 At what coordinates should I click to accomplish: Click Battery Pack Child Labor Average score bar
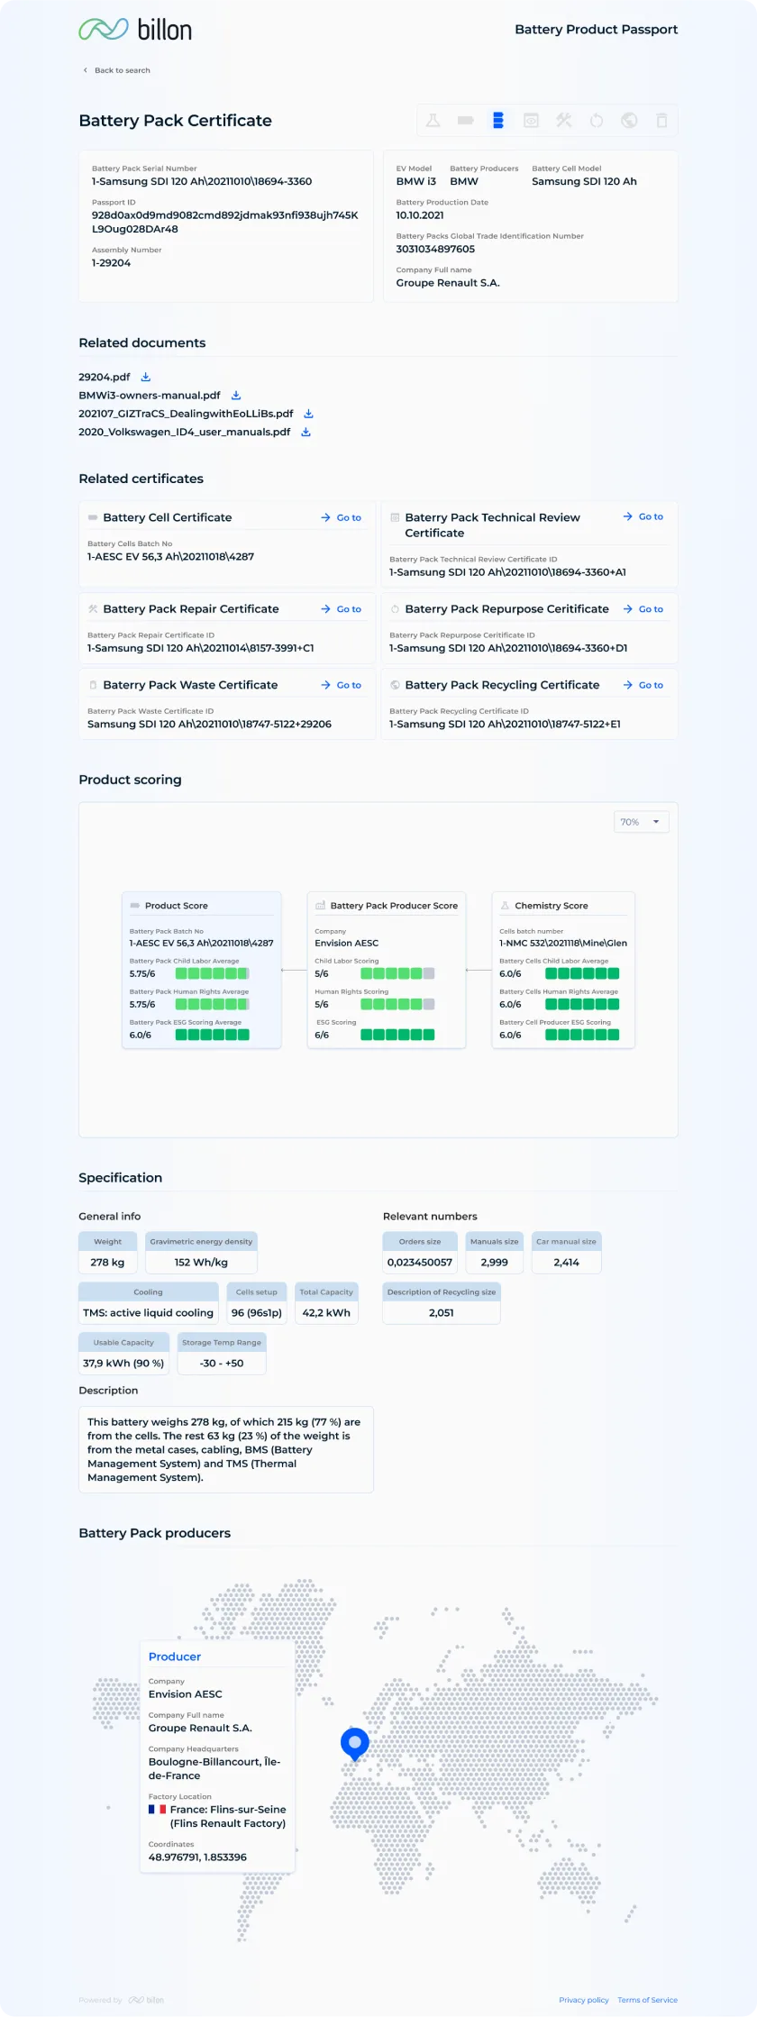[212, 974]
